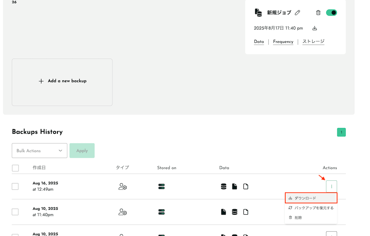Click download icon beside 2025年8月17日 date
Image resolution: width=370 pixels, height=236 pixels.
(x=314, y=28)
